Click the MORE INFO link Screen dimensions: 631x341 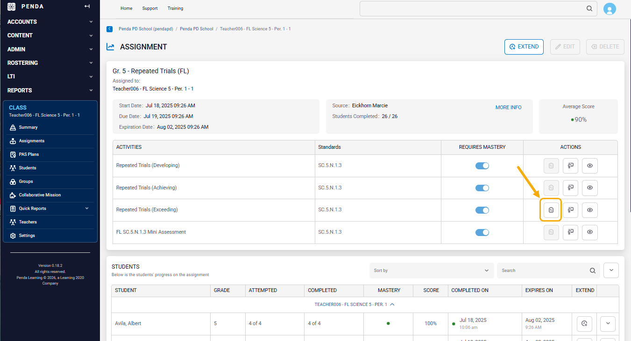click(x=509, y=107)
